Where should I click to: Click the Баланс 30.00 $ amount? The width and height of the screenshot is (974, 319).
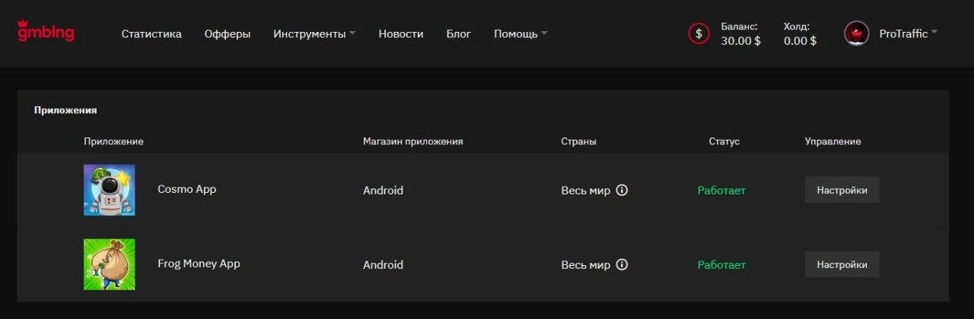741,41
